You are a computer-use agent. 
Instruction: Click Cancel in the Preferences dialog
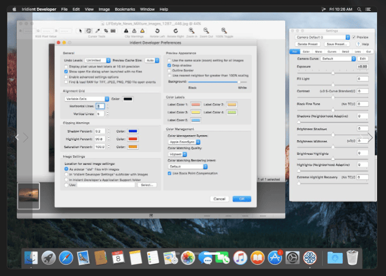pos(220,199)
